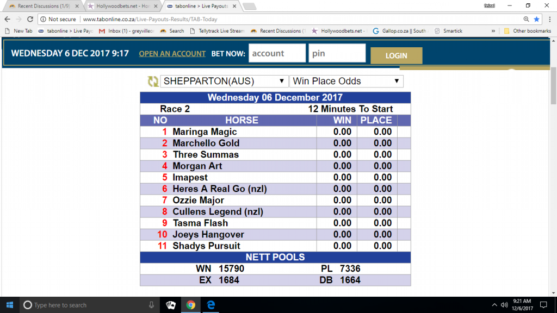Click the zoom magnifier icon in address bar
557x313 pixels.
[525, 19]
